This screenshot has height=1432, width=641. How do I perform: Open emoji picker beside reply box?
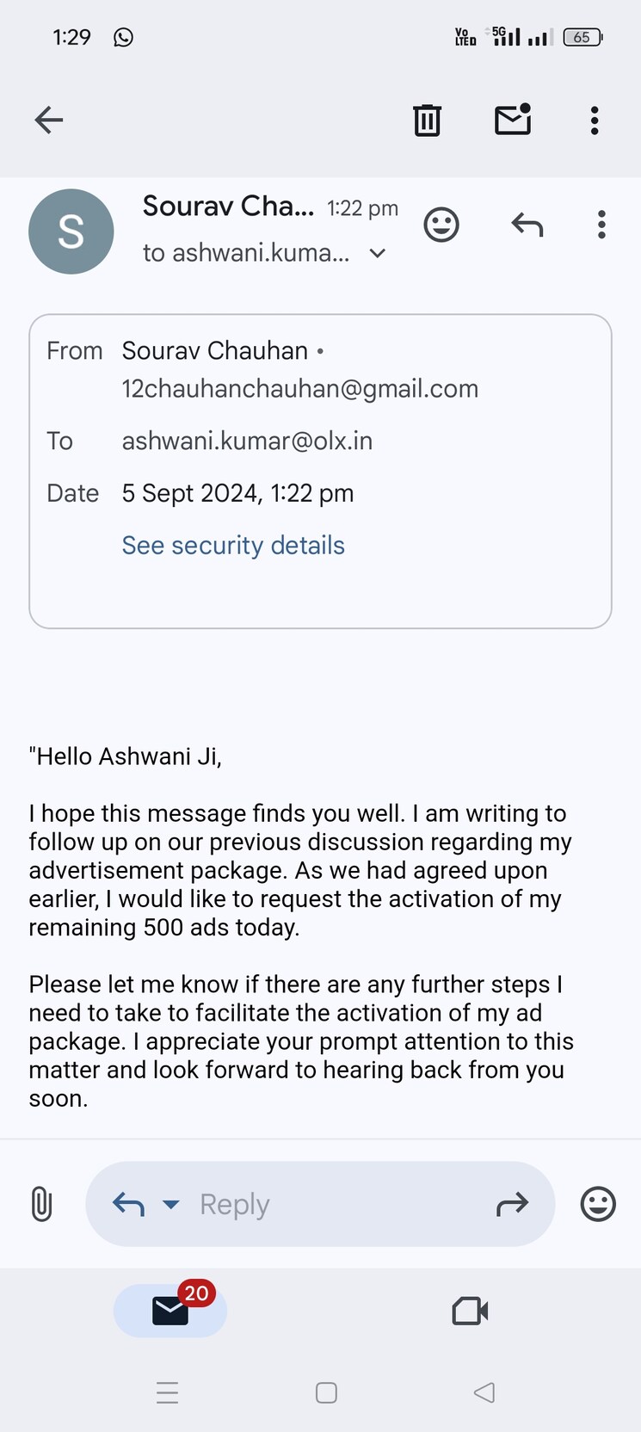598,1204
